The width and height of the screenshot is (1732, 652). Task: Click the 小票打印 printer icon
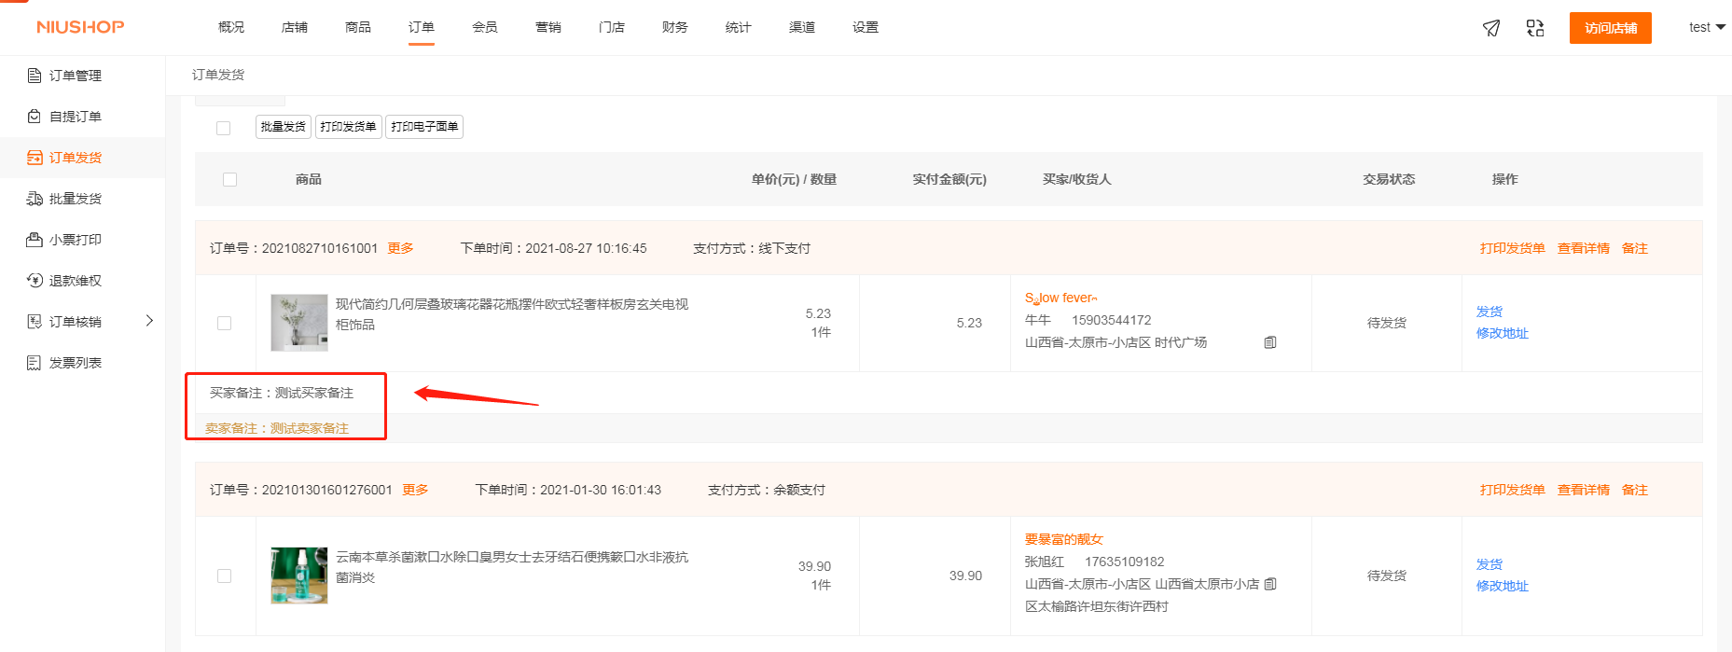pyautogui.click(x=35, y=240)
